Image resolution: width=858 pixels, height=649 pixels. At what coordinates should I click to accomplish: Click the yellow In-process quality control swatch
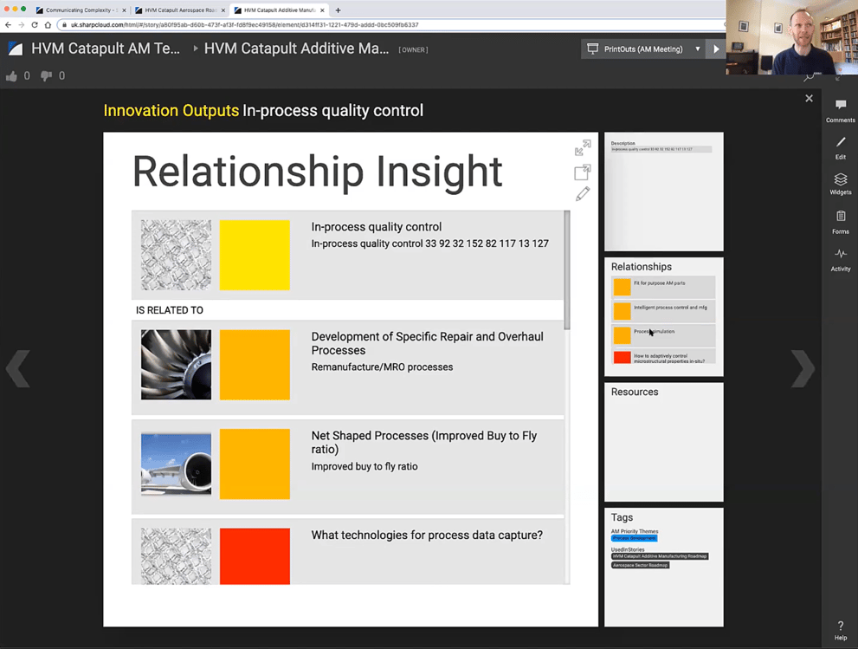[x=255, y=255]
